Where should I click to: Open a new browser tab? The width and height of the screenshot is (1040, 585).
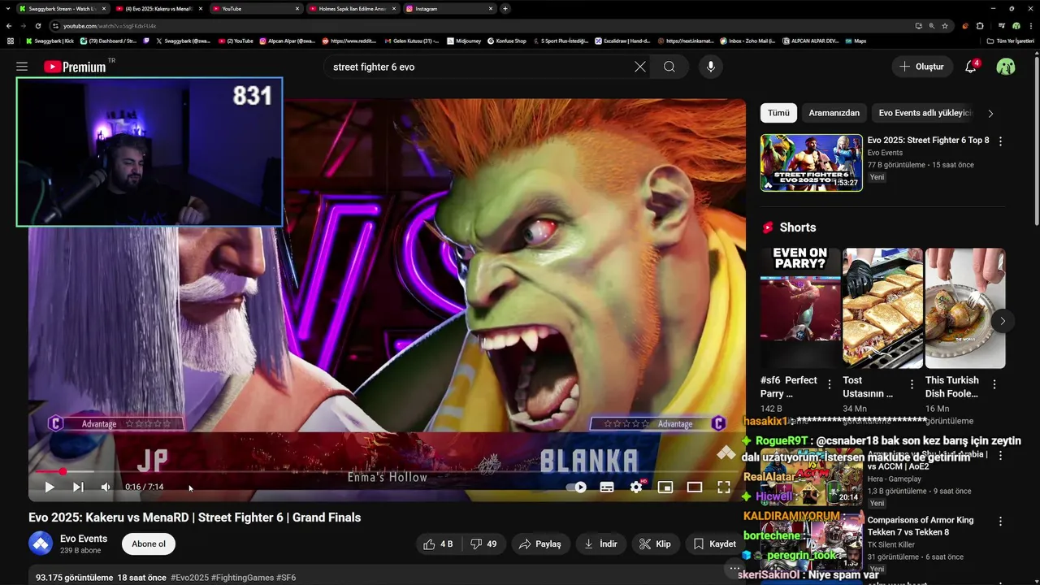tap(505, 8)
